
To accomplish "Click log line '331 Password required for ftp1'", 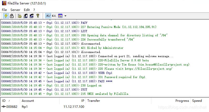I will (73, 77).
